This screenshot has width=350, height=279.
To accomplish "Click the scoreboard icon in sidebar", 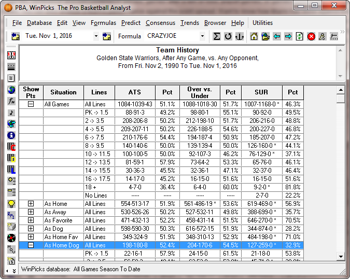I will click(x=11, y=55).
